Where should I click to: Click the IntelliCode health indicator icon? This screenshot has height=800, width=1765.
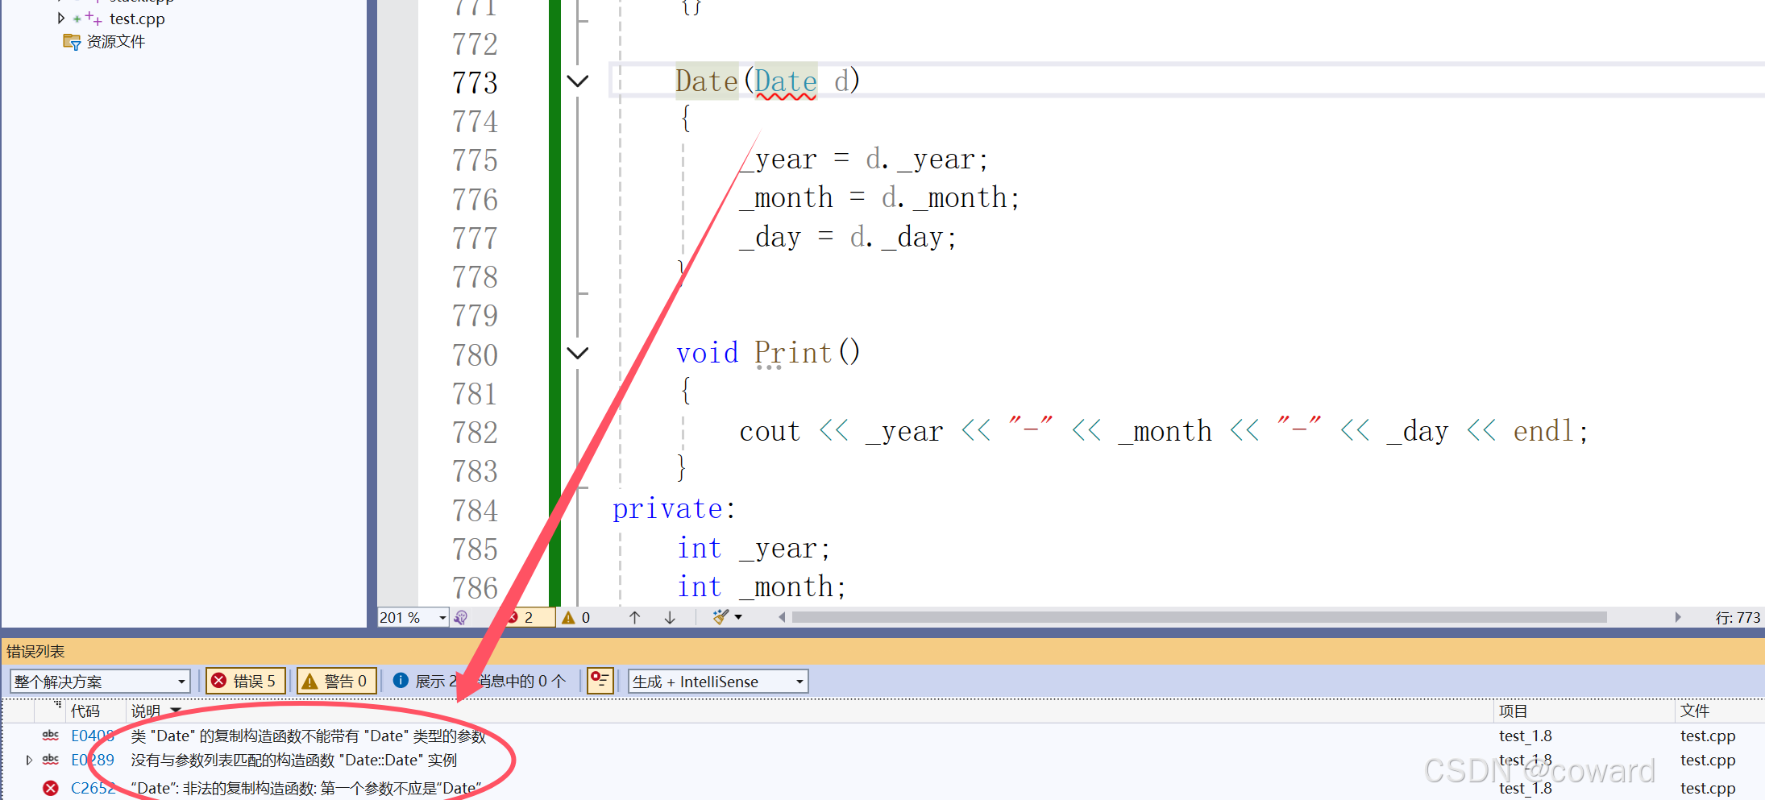click(461, 617)
